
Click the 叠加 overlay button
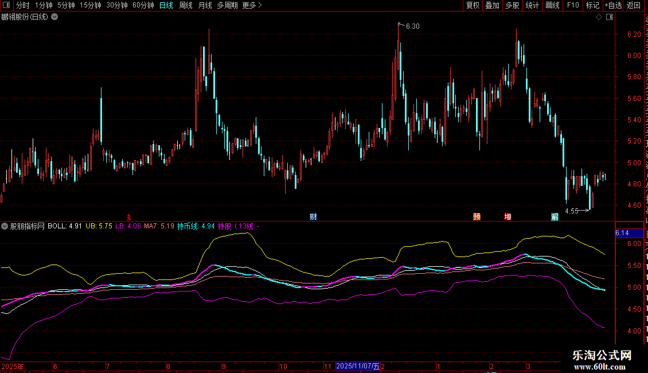(x=492, y=5)
